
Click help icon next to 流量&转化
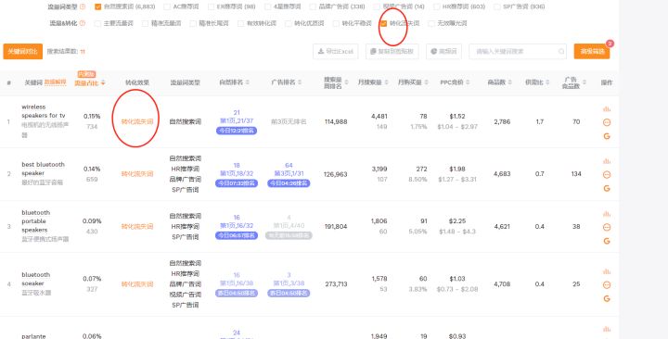[83, 23]
